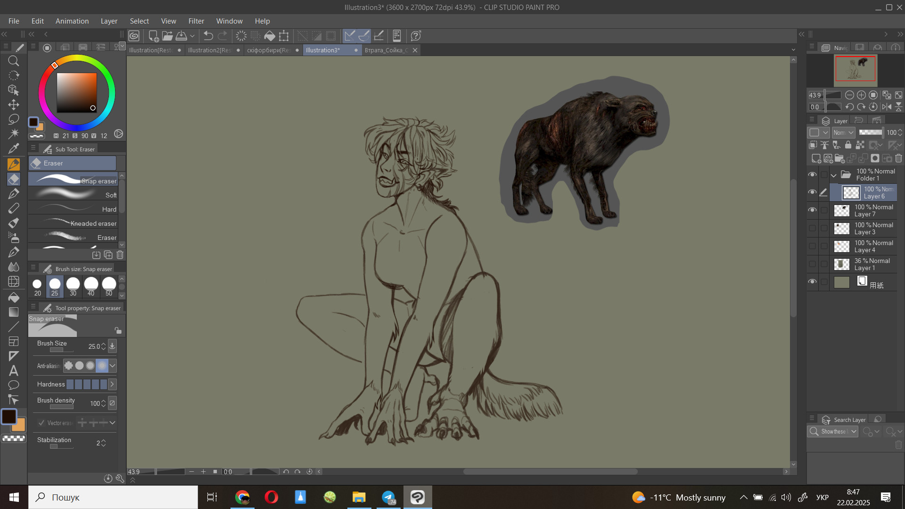Click the flip horizontal icon in Navigator
This screenshot has height=509, width=905.
tap(887, 107)
